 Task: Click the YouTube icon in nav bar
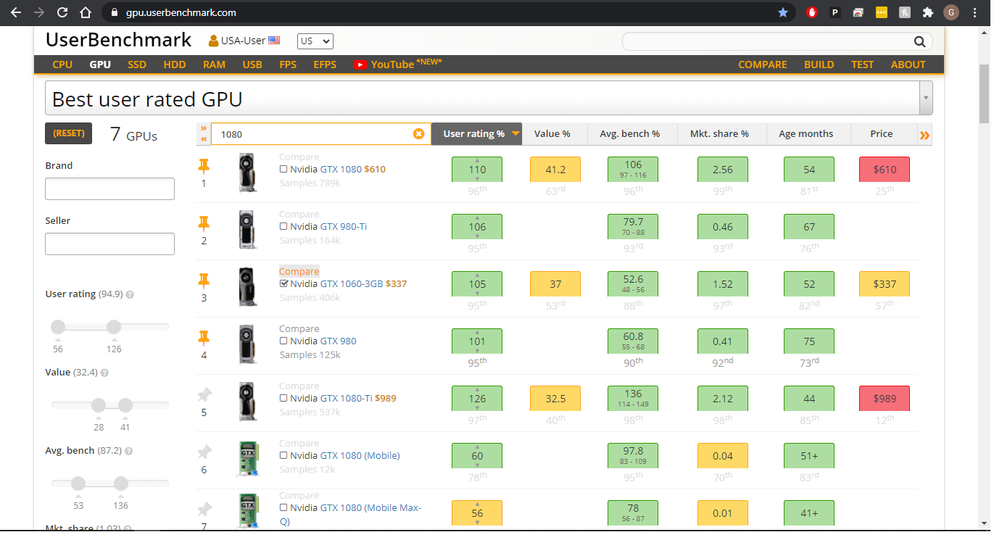[360, 65]
